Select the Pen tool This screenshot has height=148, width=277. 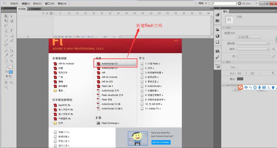[6, 31]
